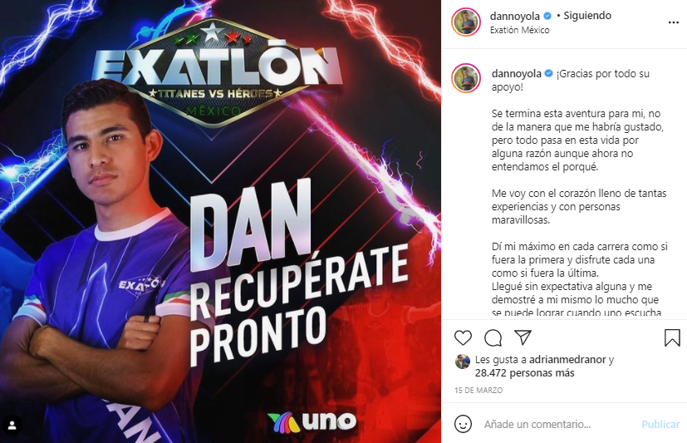View tagged people icon on photo
The height and width of the screenshot is (443, 687).
[12, 425]
